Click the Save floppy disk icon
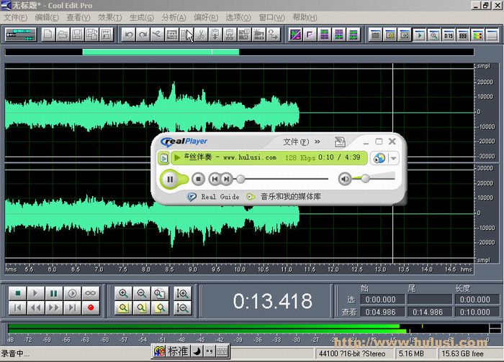 click(77, 34)
